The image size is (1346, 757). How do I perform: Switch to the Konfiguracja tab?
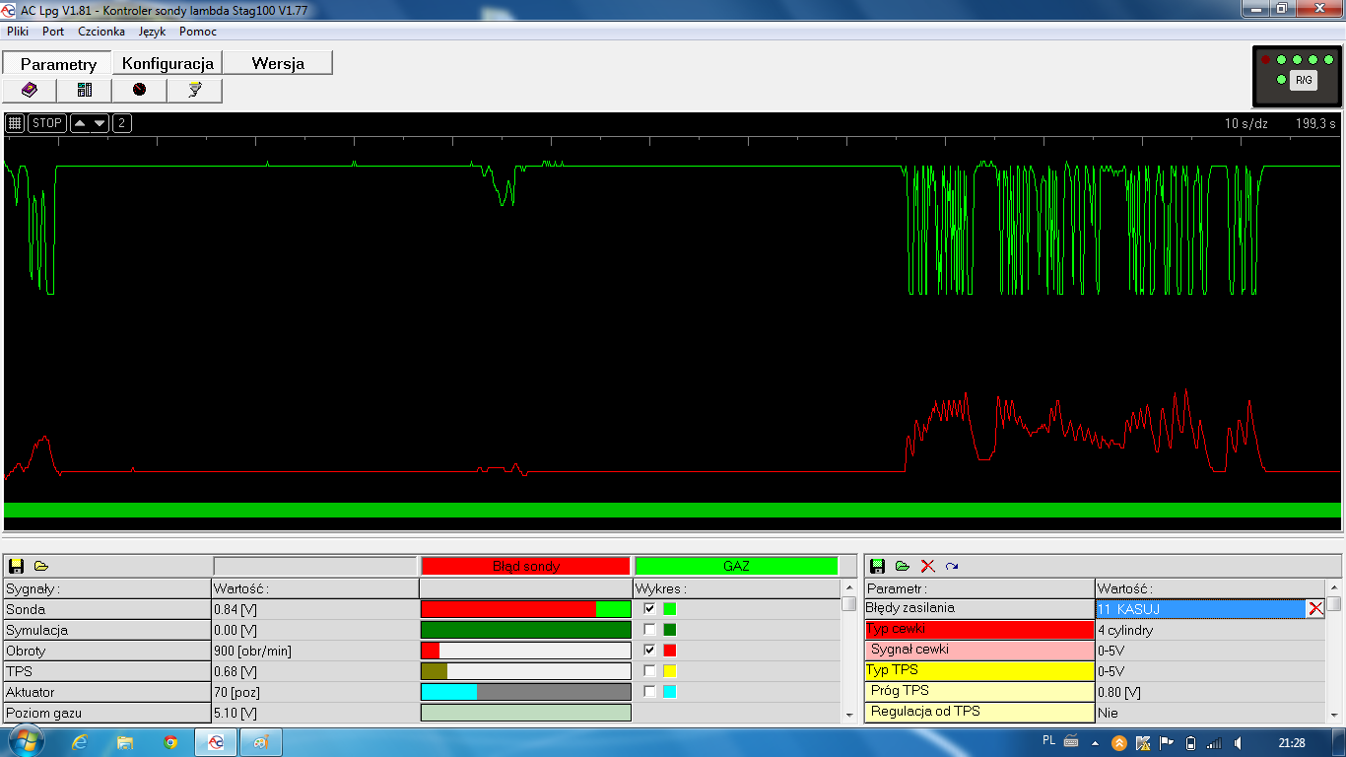(x=168, y=63)
